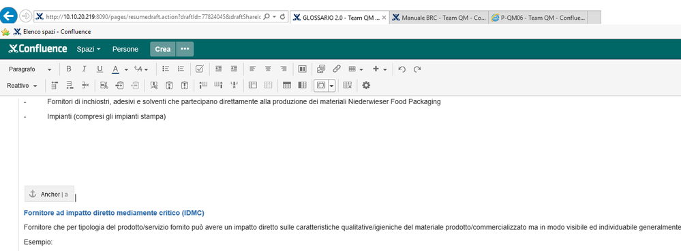Open the Persone page
Viewport: 681px width, 251px height.
125,49
